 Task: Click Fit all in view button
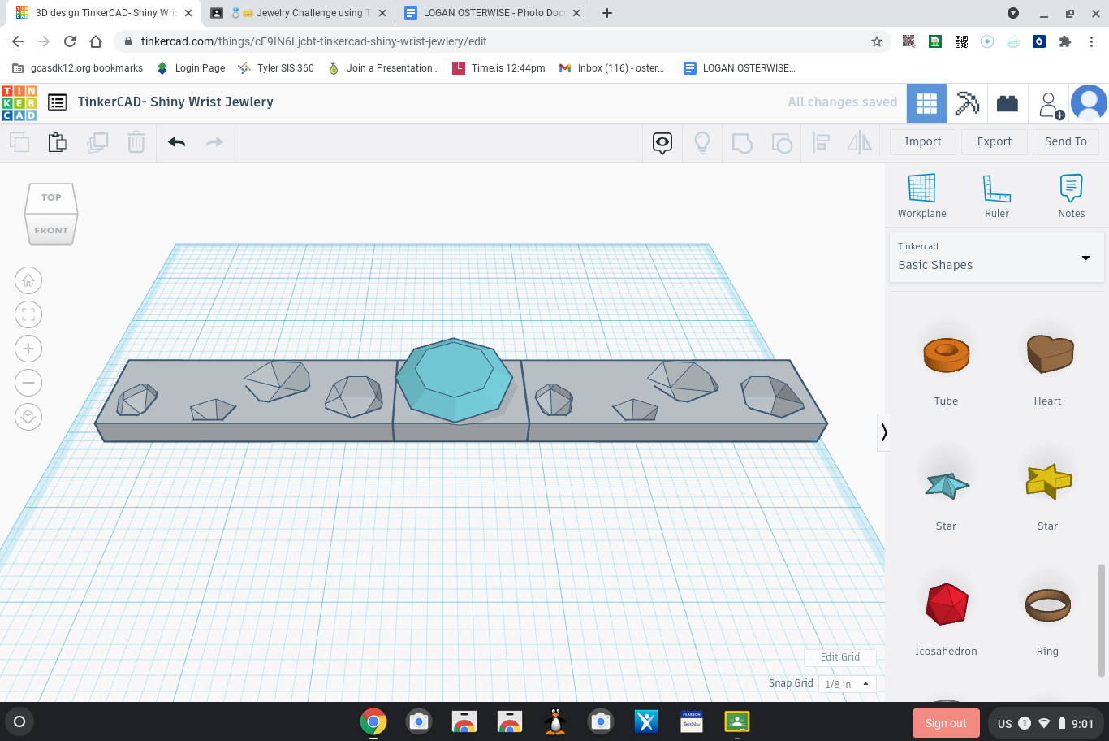tap(28, 314)
